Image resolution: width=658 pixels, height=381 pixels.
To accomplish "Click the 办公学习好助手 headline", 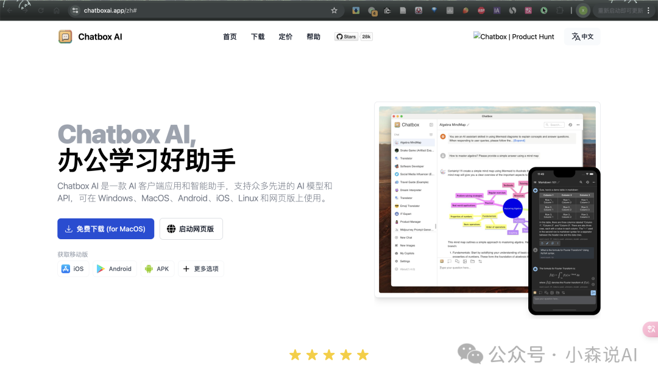I will click(x=146, y=161).
